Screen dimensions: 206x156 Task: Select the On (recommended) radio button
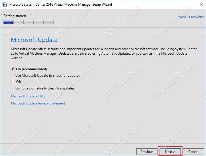[13, 69]
